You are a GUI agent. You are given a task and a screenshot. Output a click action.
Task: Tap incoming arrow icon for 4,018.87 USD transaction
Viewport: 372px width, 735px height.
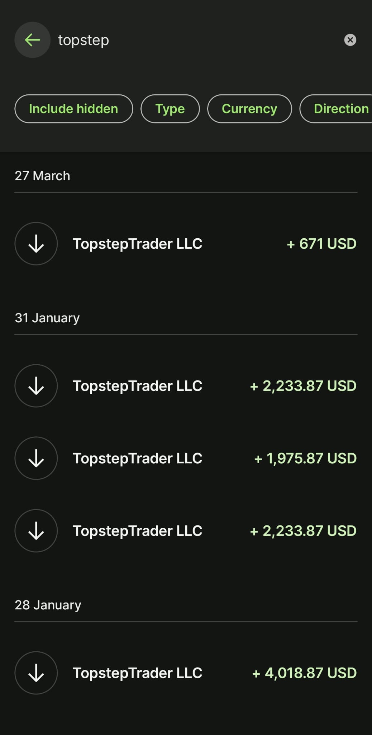[36, 673]
